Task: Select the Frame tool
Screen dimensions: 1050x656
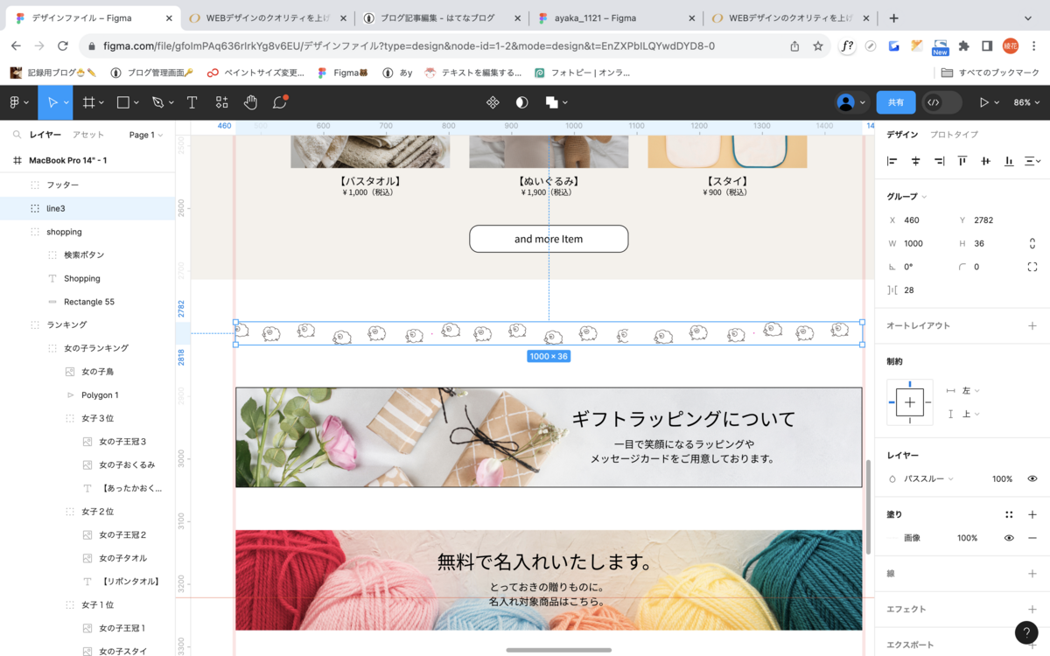Action: click(89, 102)
